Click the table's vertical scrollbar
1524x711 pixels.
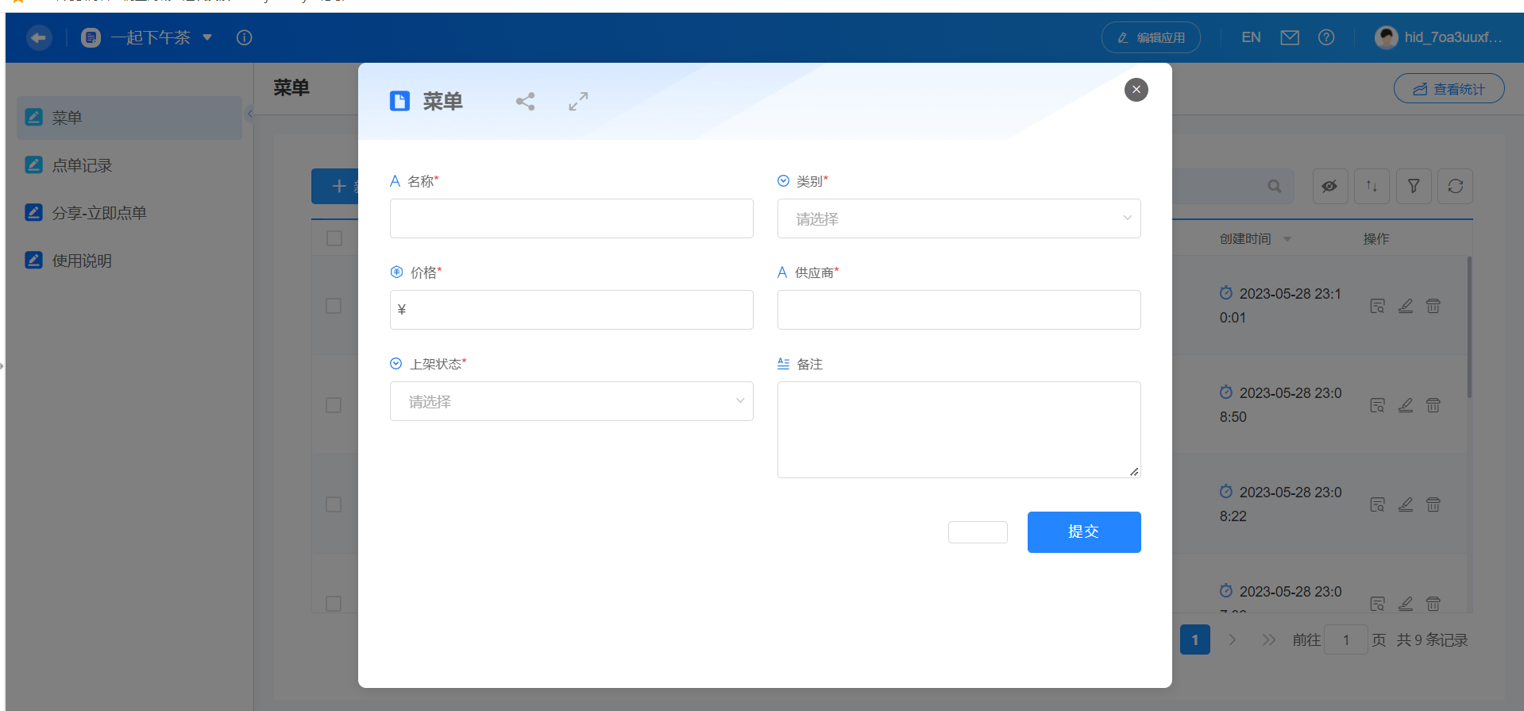tap(1469, 327)
